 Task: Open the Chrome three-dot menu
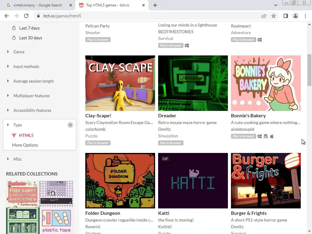[x=305, y=16]
